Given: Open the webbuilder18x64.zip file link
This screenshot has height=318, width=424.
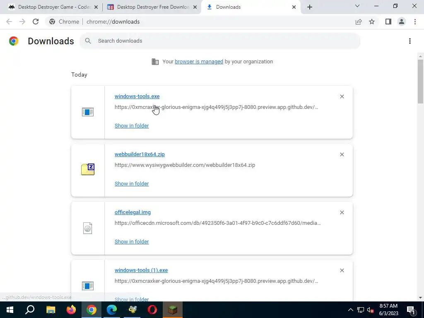Looking at the screenshot, I should coord(140,154).
